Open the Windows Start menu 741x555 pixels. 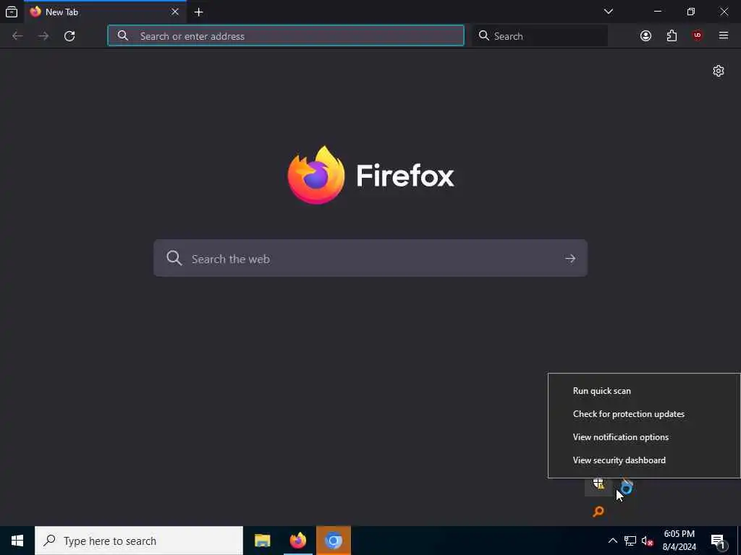17,541
